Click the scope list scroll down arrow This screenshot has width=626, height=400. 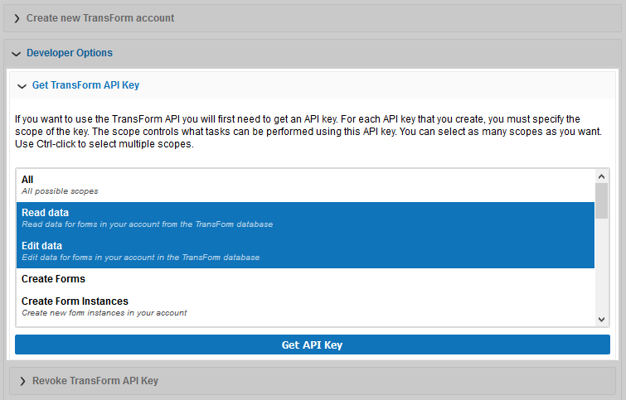coord(602,320)
